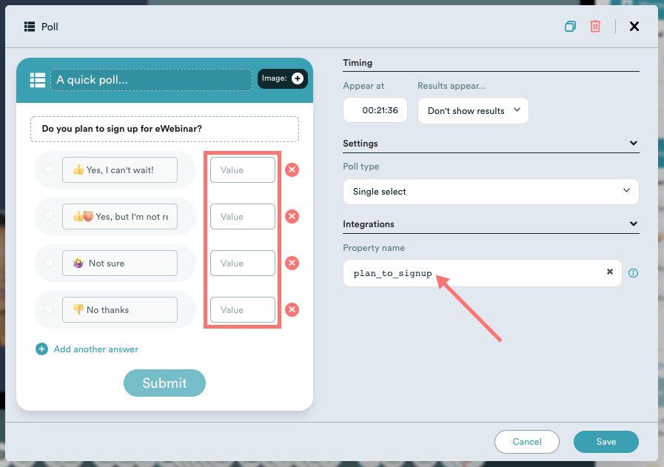This screenshot has height=467, width=664.
Task: Click the Save button
Action: (x=606, y=442)
